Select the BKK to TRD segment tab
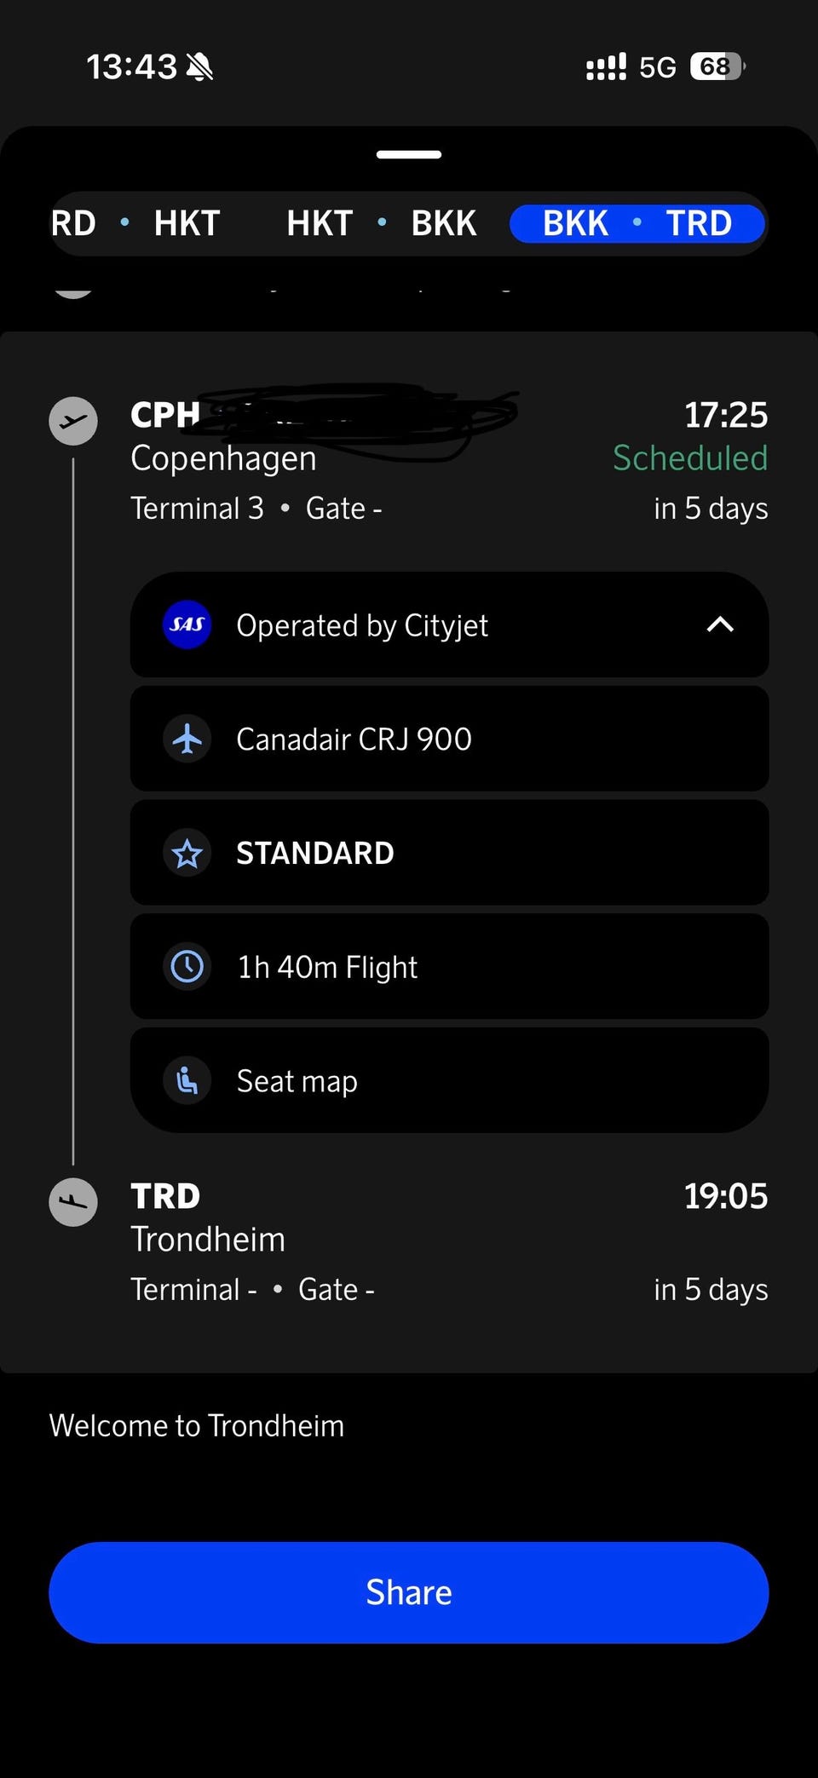Screen dimensions: 818x1778 pyautogui.click(x=637, y=223)
